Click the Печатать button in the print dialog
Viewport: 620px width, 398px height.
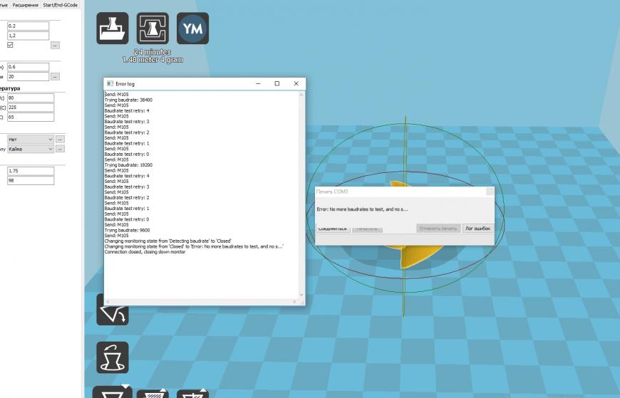[367, 229]
